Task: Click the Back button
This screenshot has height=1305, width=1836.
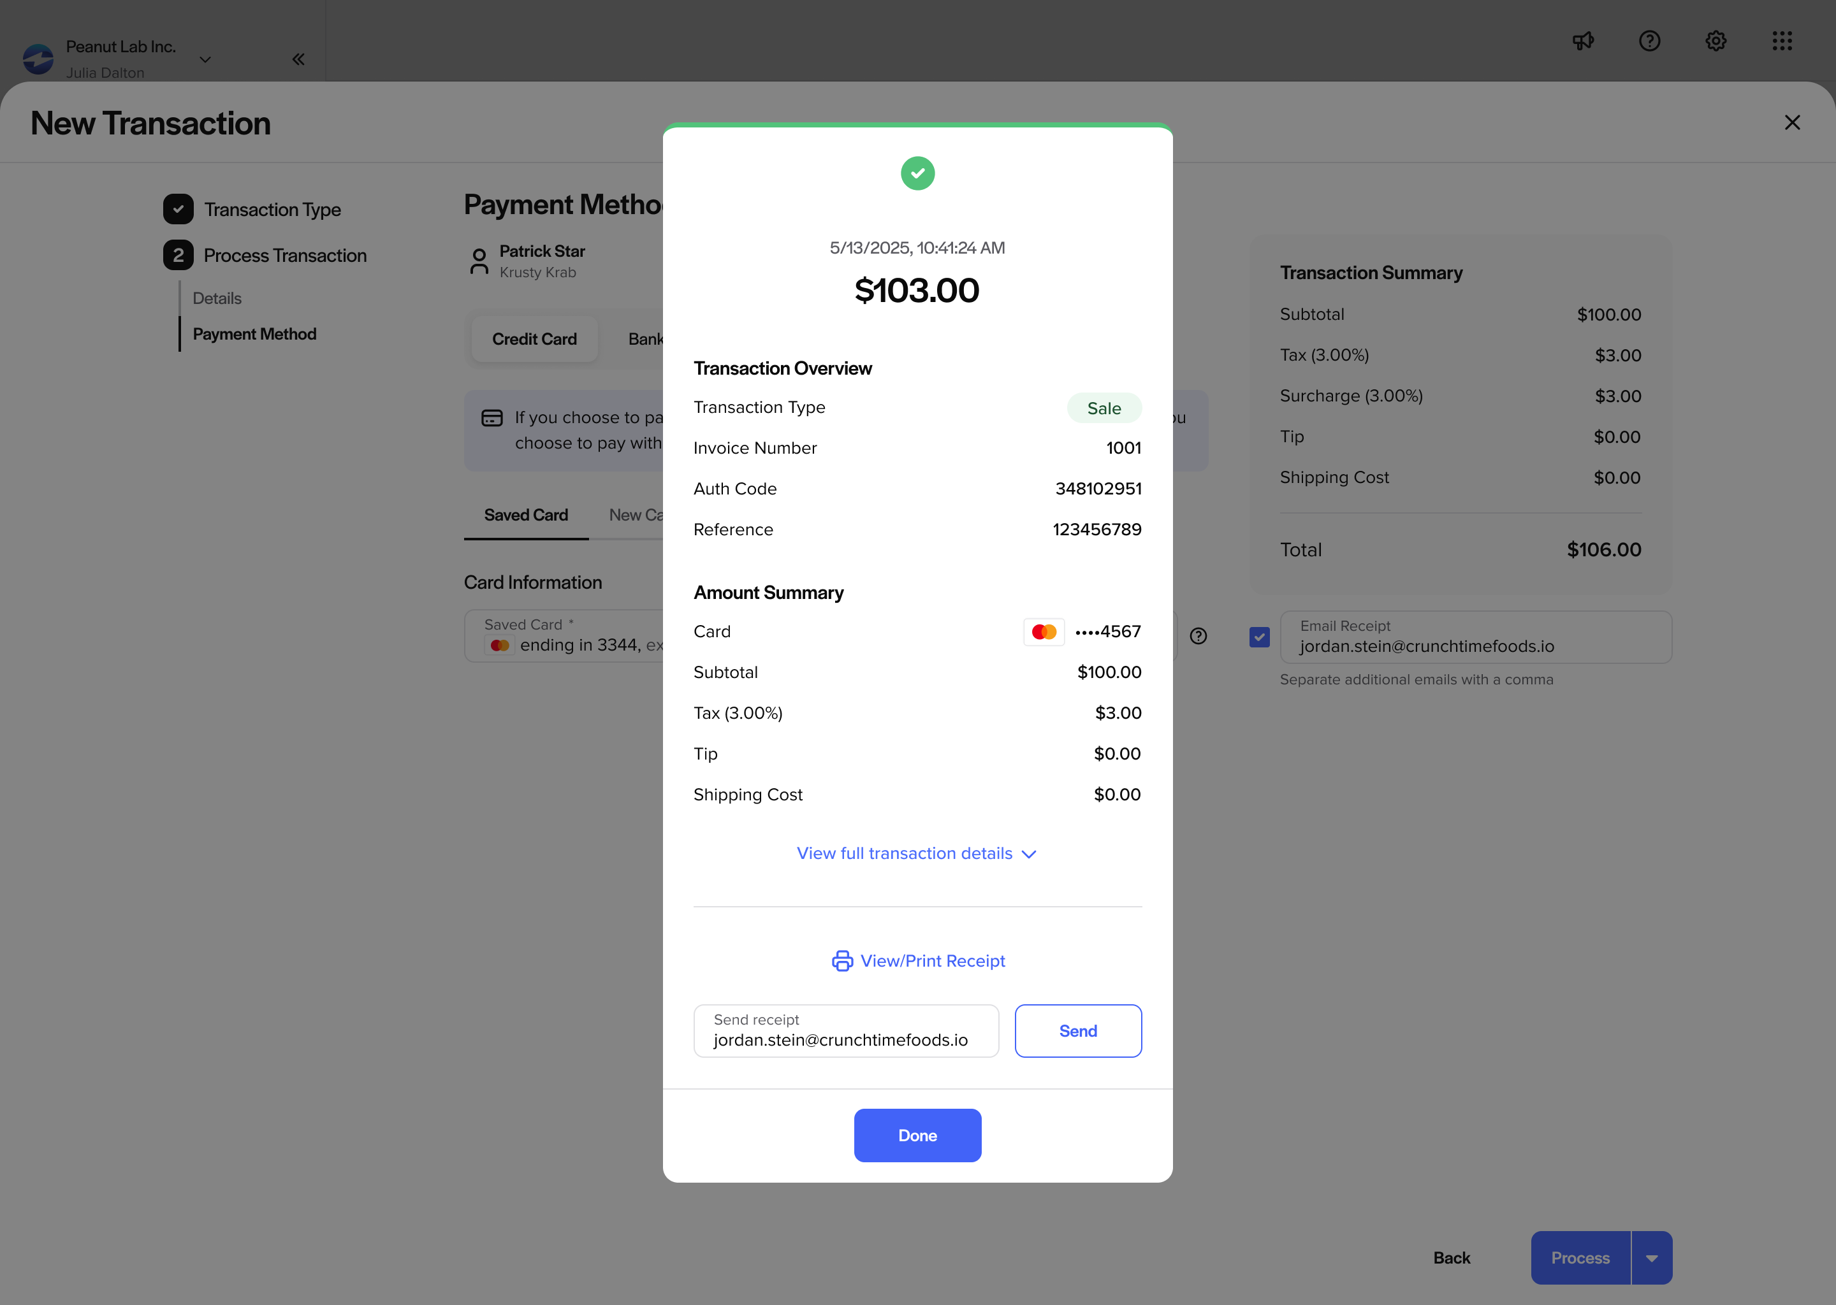Action: (1452, 1258)
